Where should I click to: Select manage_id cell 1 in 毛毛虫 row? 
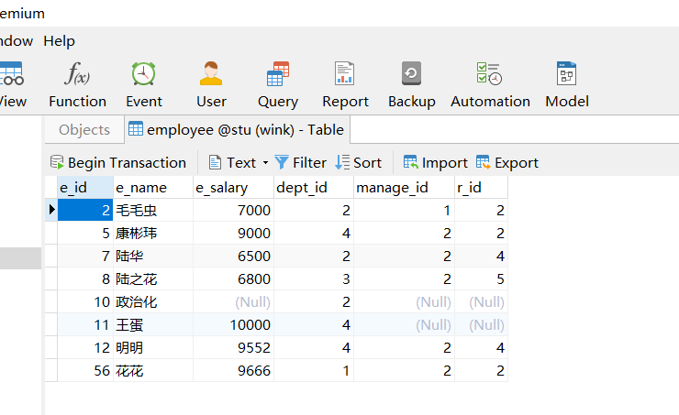pos(404,210)
